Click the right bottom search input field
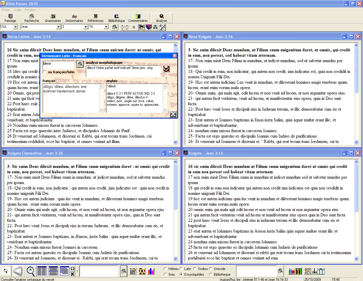 256,271
